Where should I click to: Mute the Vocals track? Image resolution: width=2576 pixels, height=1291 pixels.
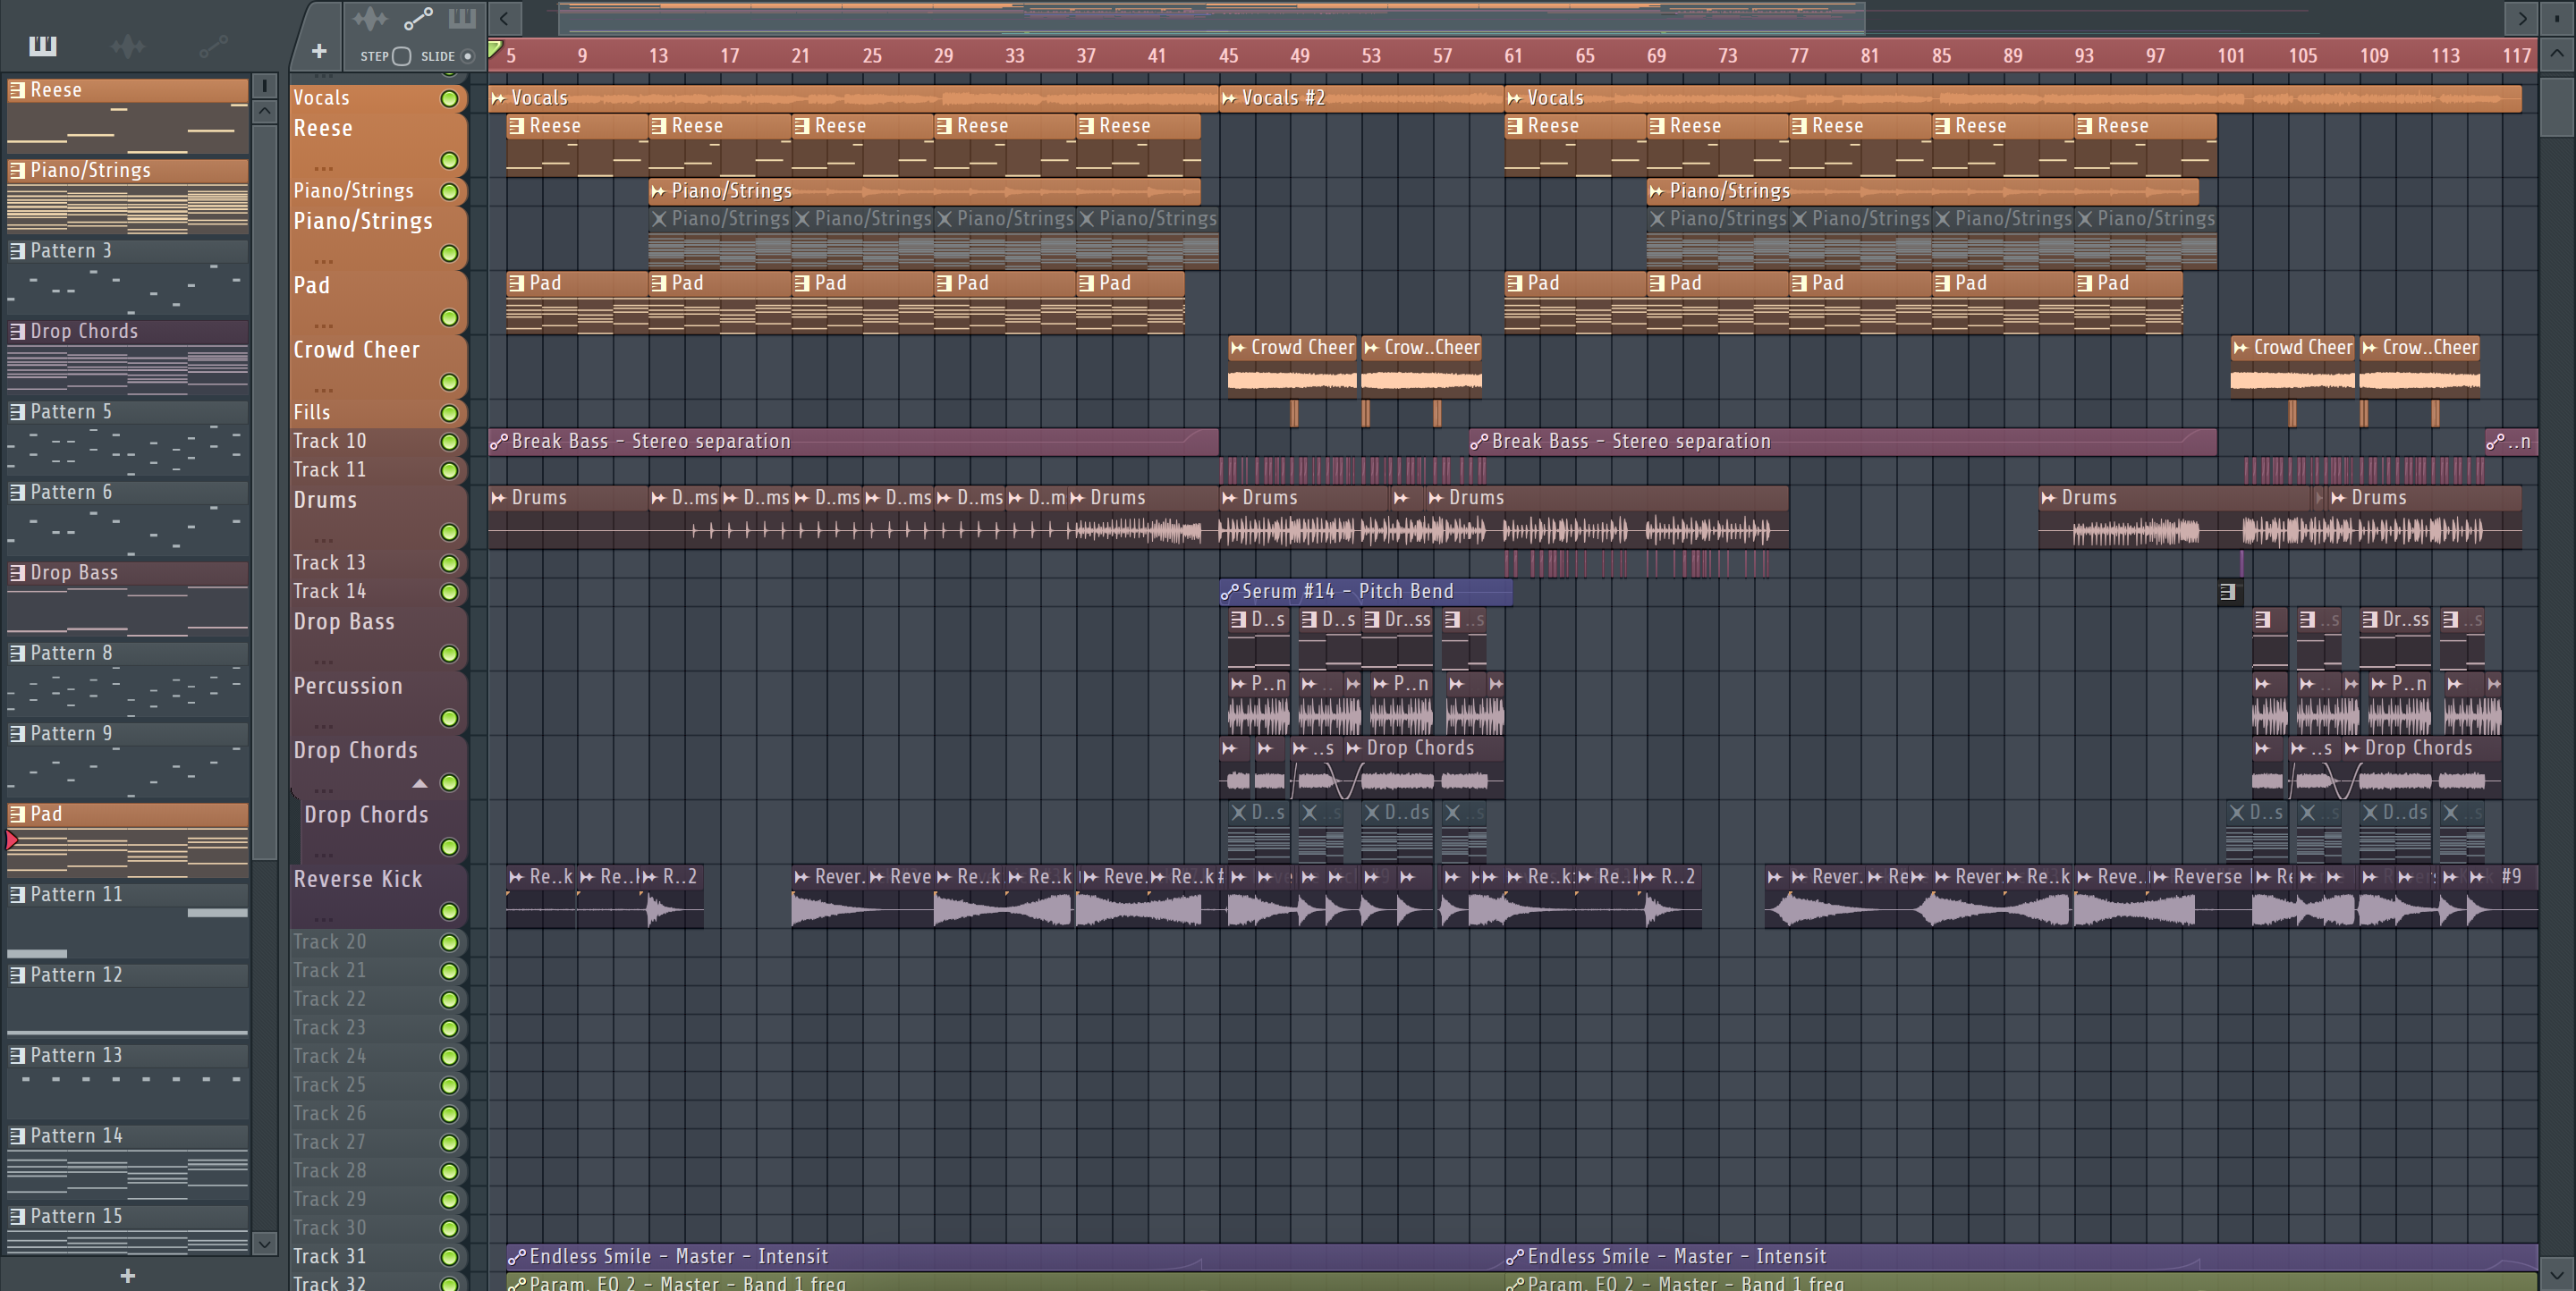tap(449, 98)
